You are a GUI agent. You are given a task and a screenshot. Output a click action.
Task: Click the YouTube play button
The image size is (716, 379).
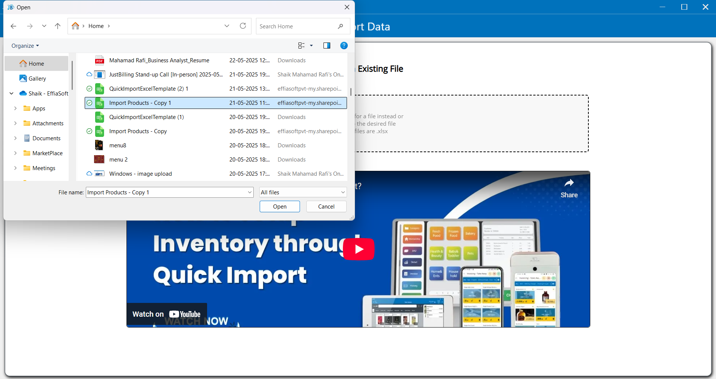pos(359,249)
